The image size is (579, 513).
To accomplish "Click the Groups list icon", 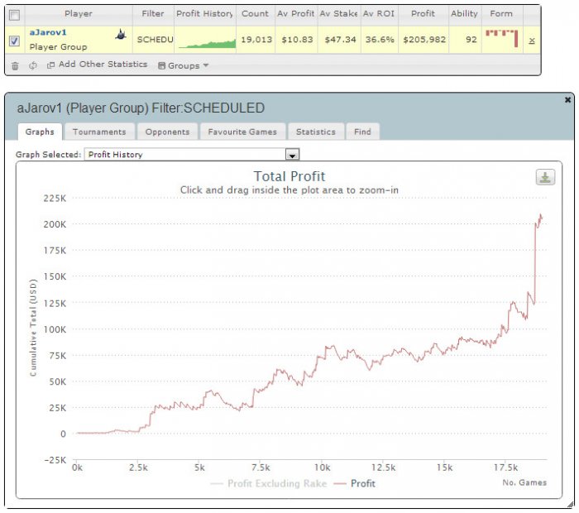I will 161,65.
